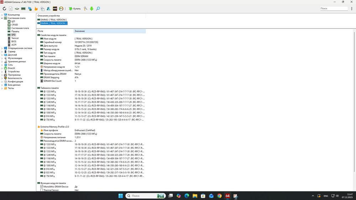The width and height of the screenshot is (356, 200).
Task: Click the Купить buy button
Action: pyautogui.click(x=75, y=9)
